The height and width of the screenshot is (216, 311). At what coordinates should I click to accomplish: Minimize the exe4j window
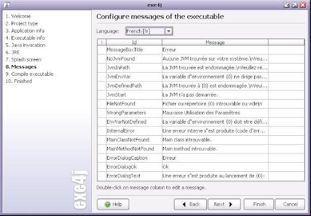(287, 5)
